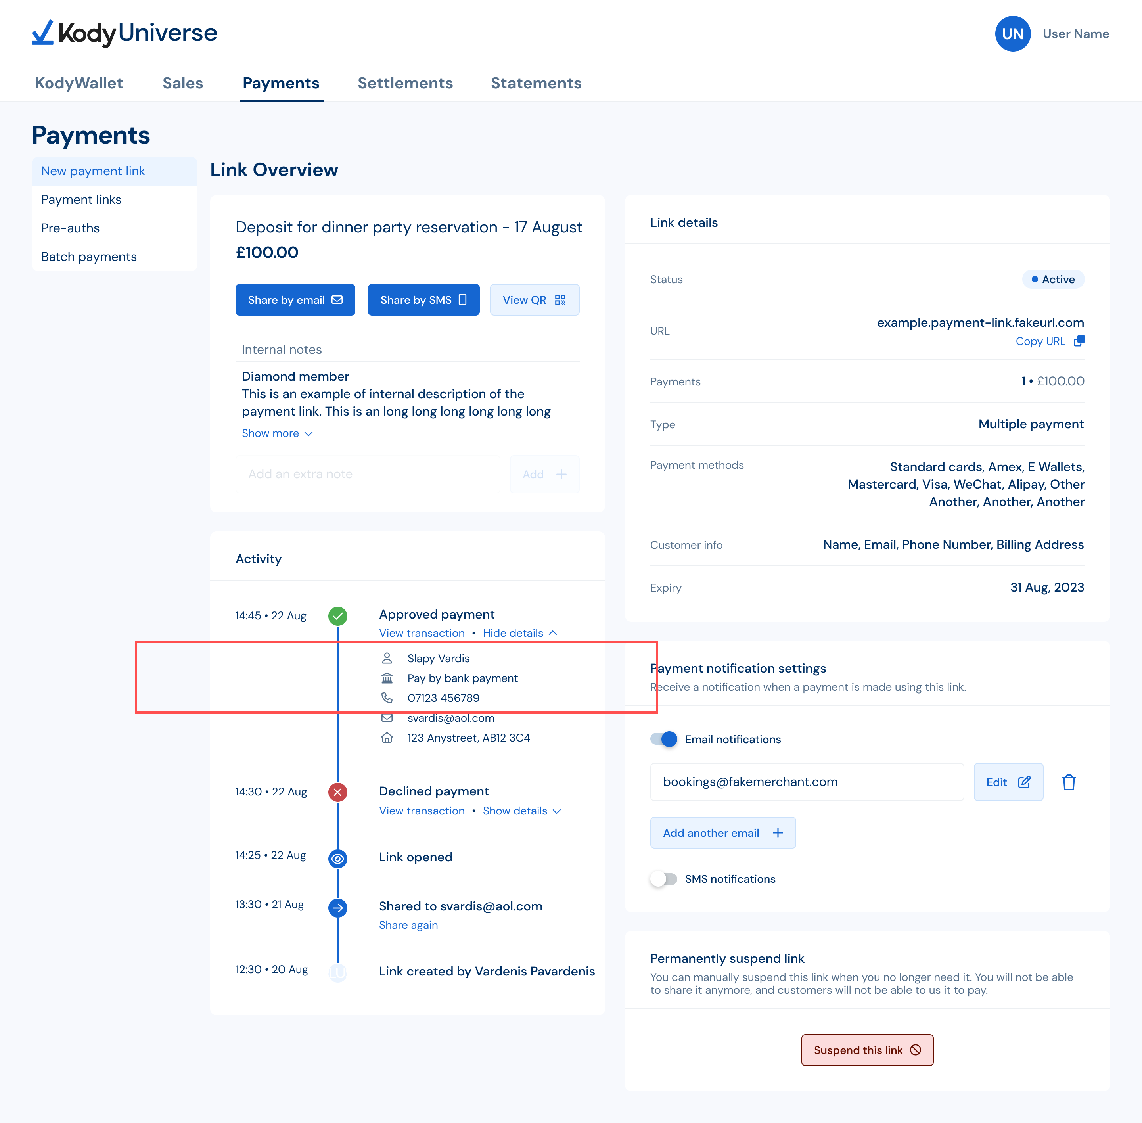
Task: Click the home icon next to 123 Anystreet
Action: 387,738
